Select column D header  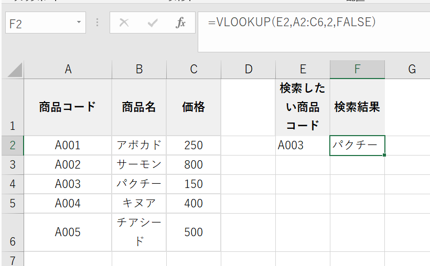(248, 69)
